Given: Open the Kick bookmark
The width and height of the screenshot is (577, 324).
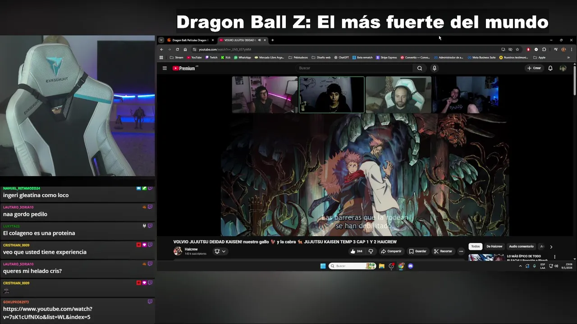Looking at the screenshot, I should 226,58.
